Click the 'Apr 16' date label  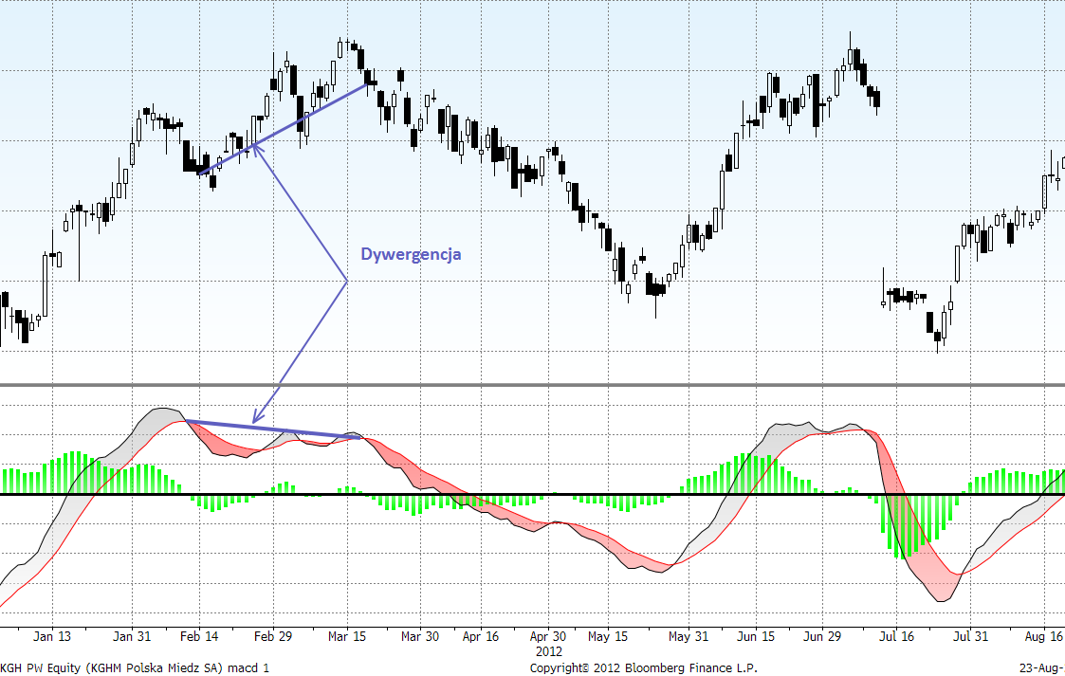pos(480,636)
